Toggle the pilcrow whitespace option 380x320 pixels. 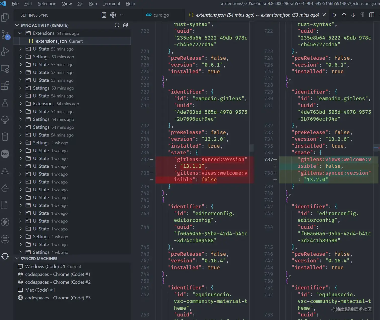(362, 15)
